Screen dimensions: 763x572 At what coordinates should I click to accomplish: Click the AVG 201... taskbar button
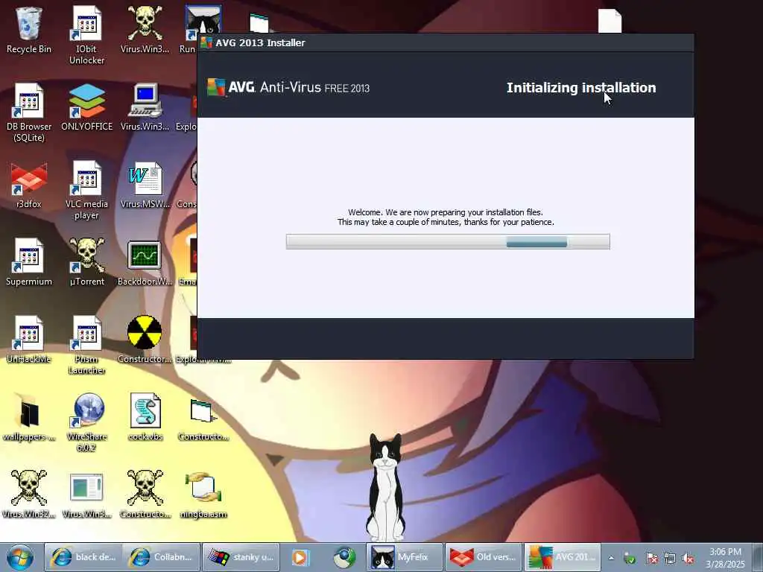pyautogui.click(x=563, y=557)
